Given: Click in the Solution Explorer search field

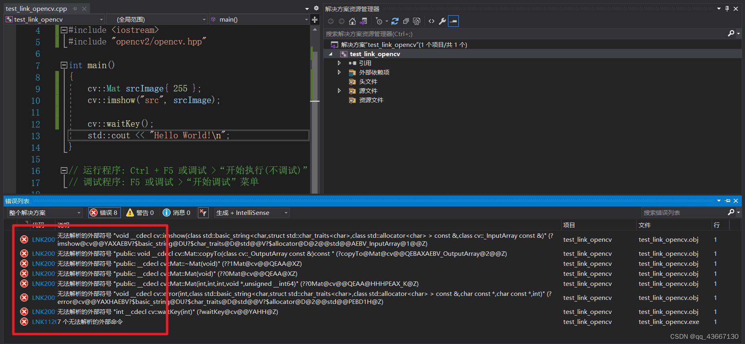Looking at the screenshot, I should click(x=525, y=34).
